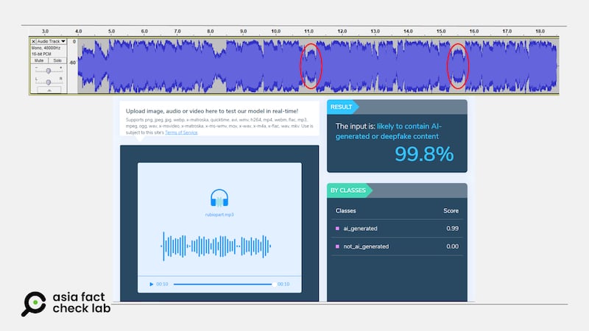
Task: Click the ai_generated class color marker
Action: pyautogui.click(x=337, y=229)
